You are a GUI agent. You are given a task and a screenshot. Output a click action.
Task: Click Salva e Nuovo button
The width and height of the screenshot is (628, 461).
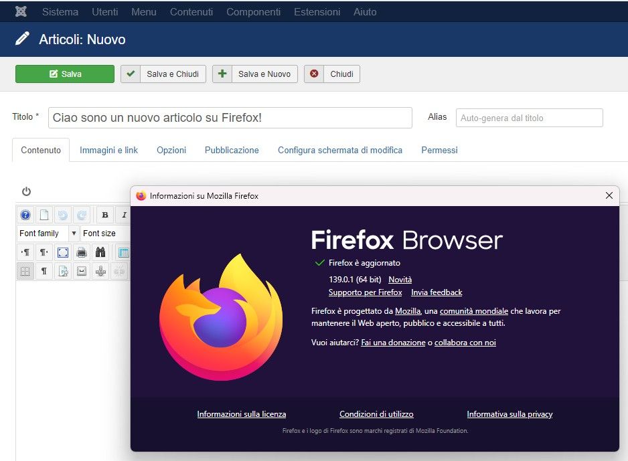(x=255, y=74)
